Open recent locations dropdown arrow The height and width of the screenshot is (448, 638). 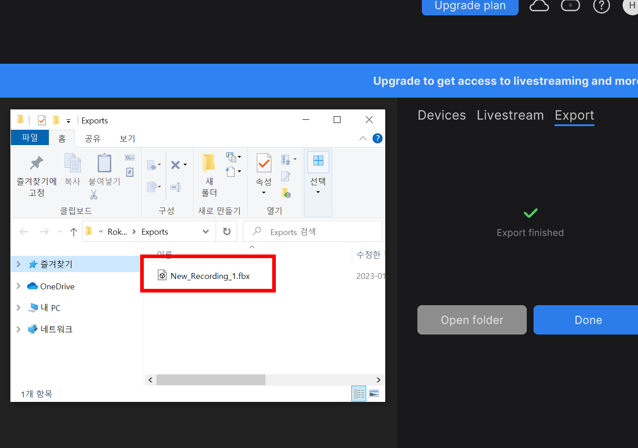point(60,232)
